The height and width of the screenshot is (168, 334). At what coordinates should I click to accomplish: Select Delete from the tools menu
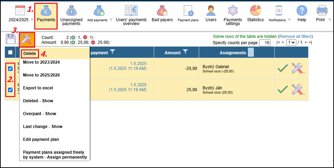(30, 54)
